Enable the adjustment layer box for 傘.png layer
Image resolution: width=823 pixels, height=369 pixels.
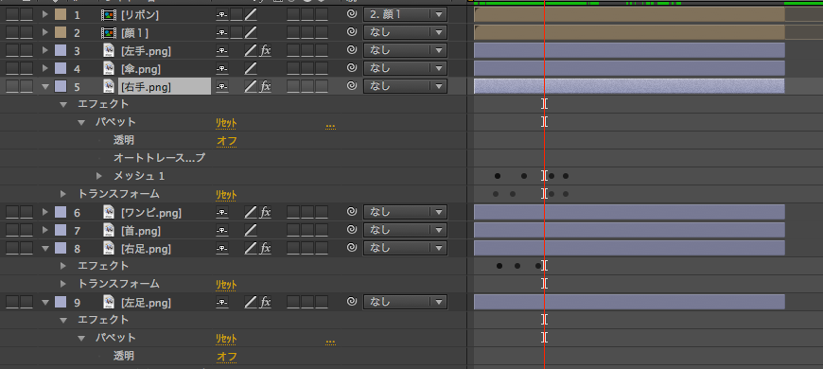click(307, 68)
